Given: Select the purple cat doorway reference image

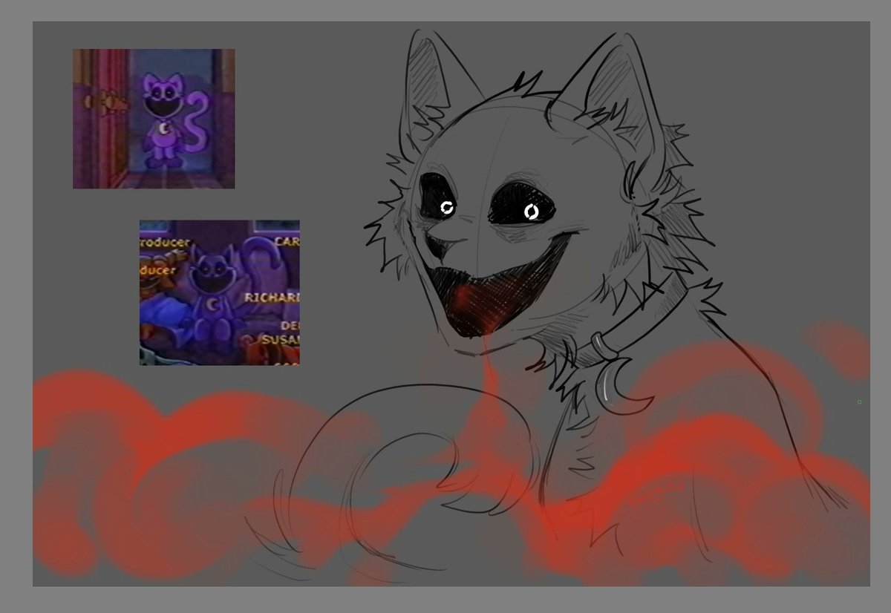Looking at the screenshot, I should pyautogui.click(x=154, y=119).
